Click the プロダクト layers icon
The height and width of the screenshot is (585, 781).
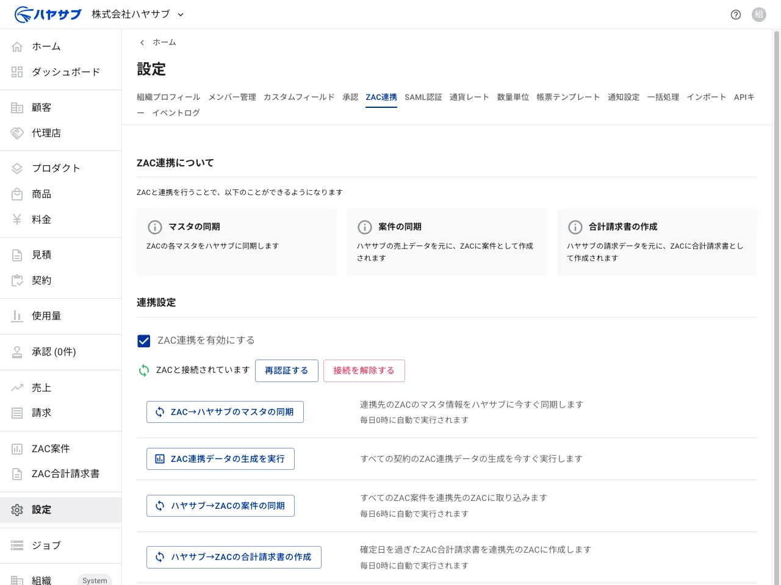point(17,168)
